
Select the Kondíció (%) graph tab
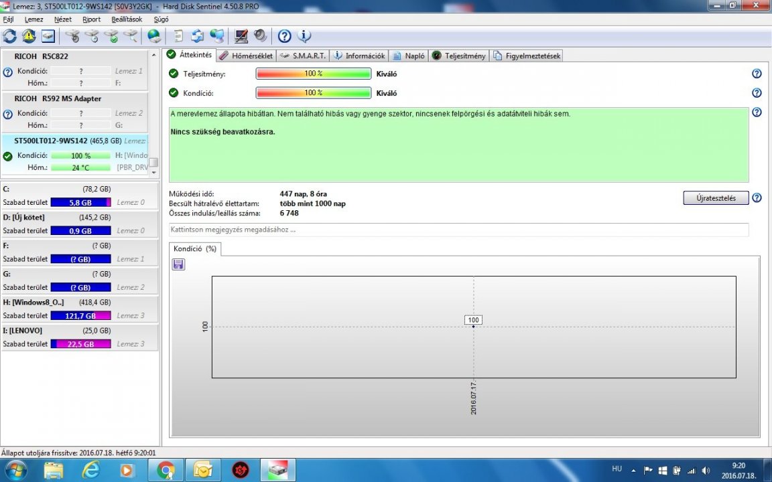pyautogui.click(x=195, y=249)
